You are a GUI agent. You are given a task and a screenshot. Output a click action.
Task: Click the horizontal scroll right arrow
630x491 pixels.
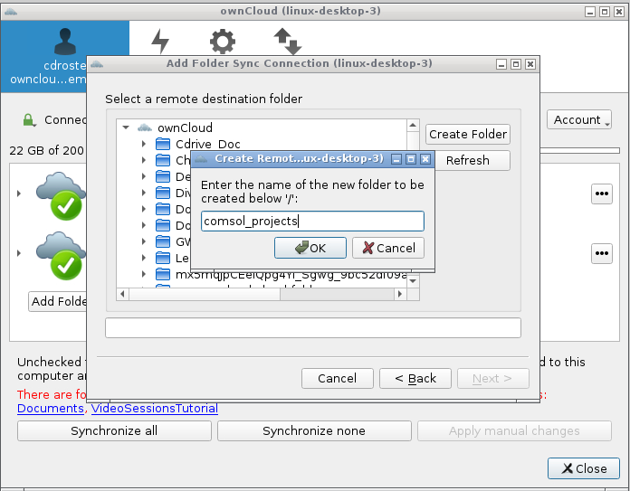(x=400, y=294)
